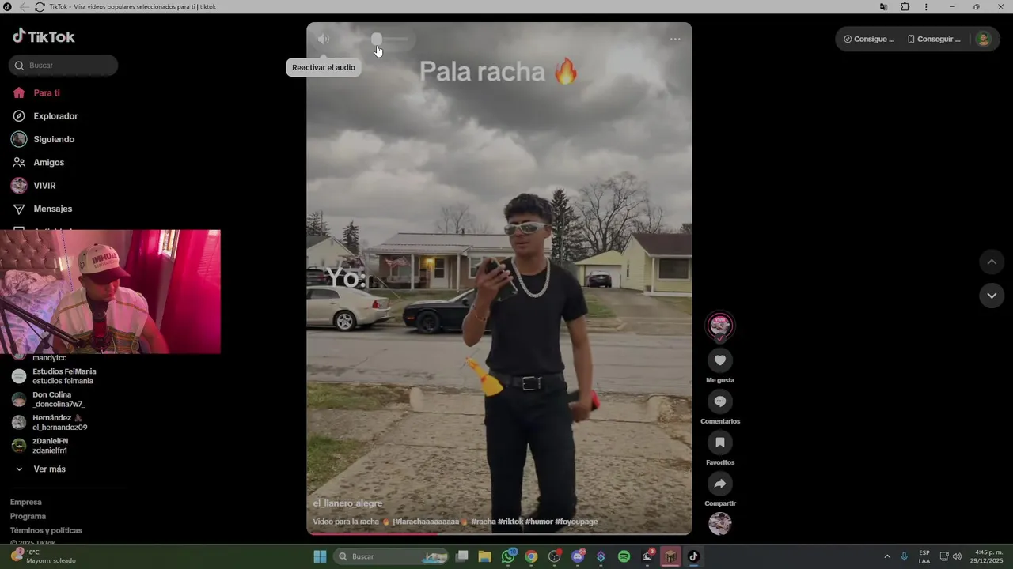Expand following list with Ver más

pos(49,469)
